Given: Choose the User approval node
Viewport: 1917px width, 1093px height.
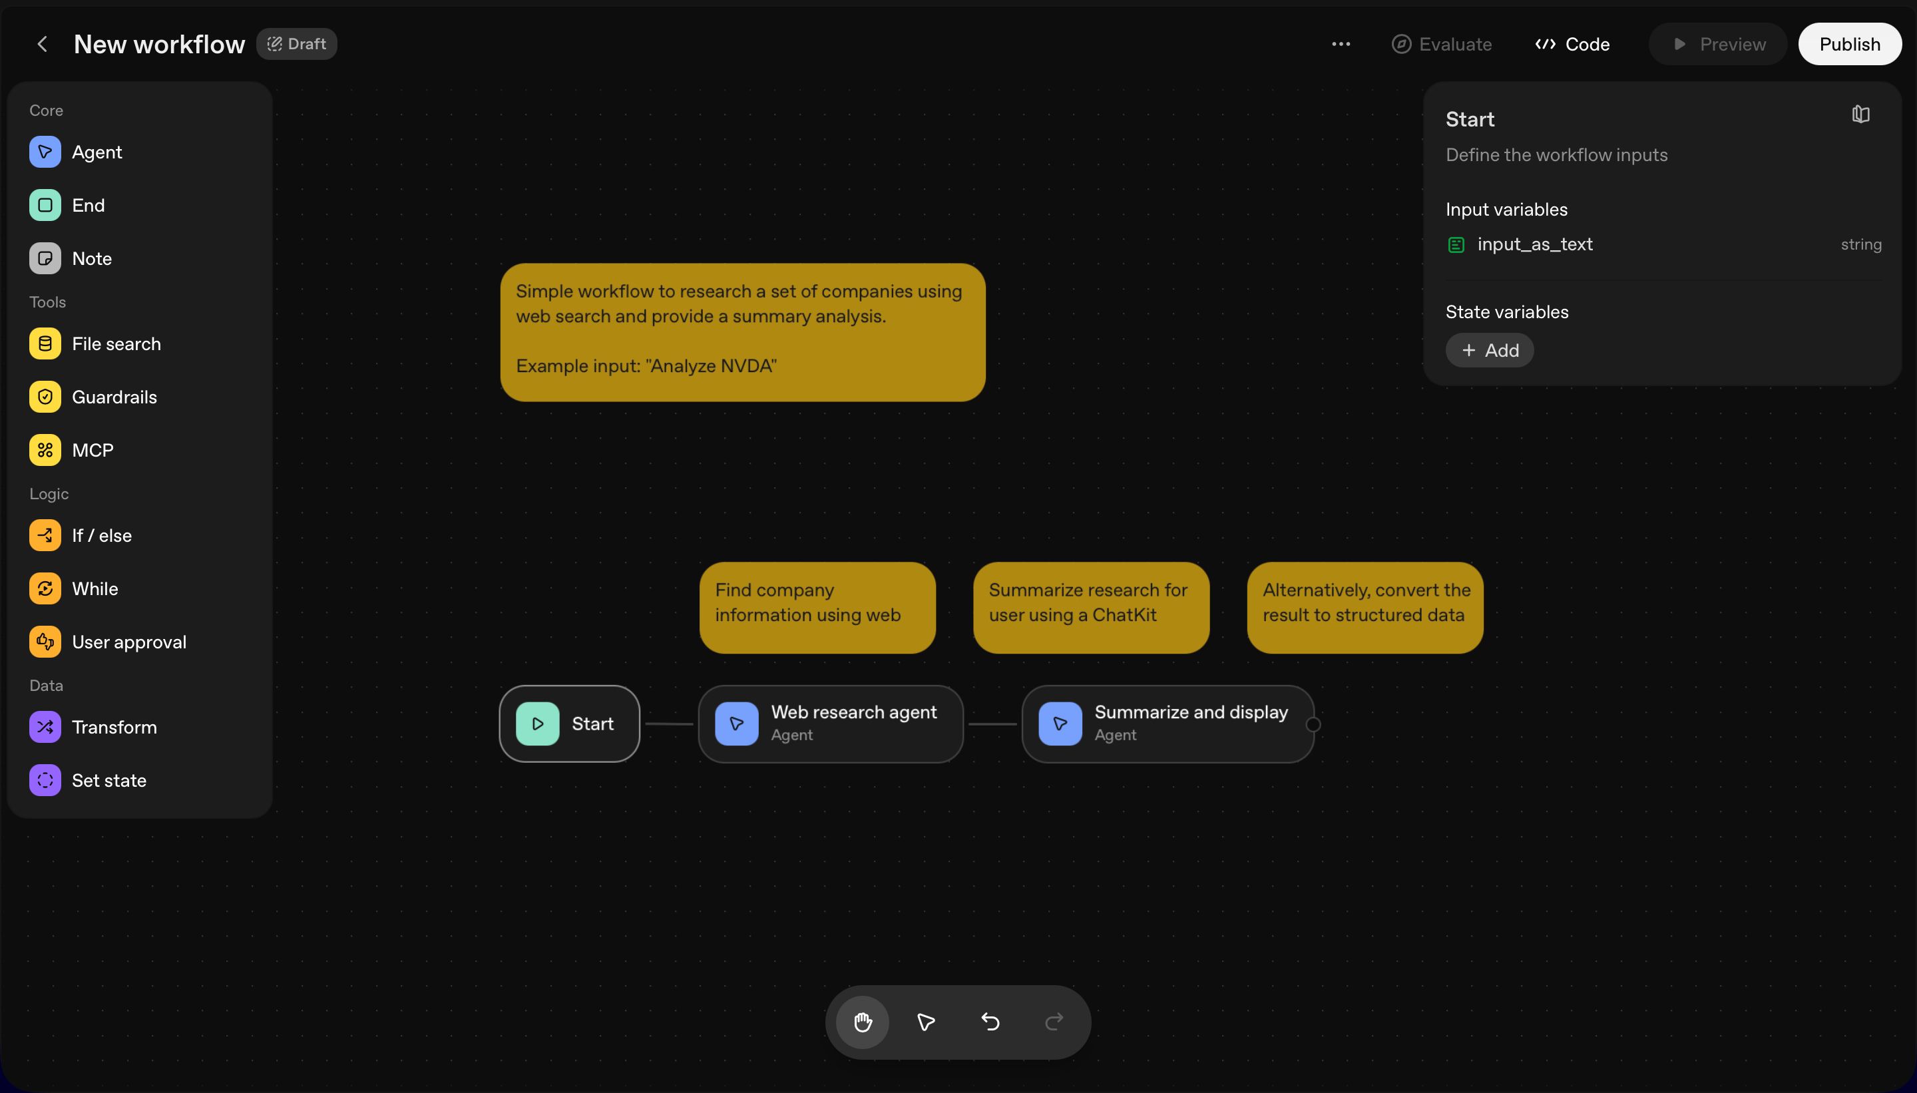Looking at the screenshot, I should pyautogui.click(x=45, y=642).
